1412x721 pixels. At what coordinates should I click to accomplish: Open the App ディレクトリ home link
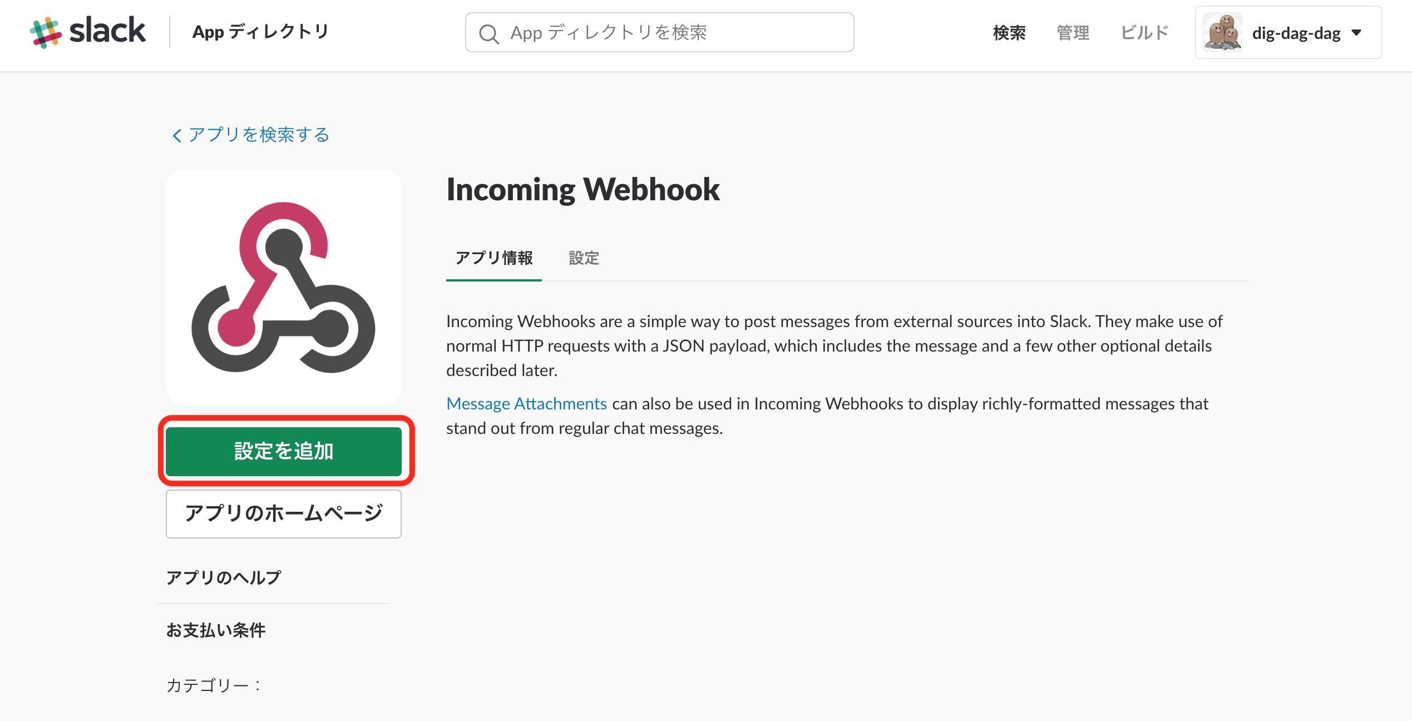click(260, 32)
